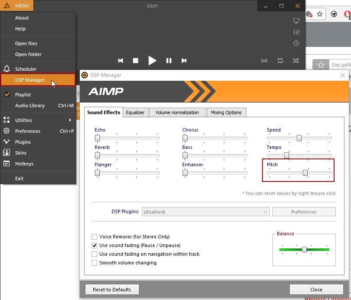Click the Flanger slider handle

[x=97, y=173]
